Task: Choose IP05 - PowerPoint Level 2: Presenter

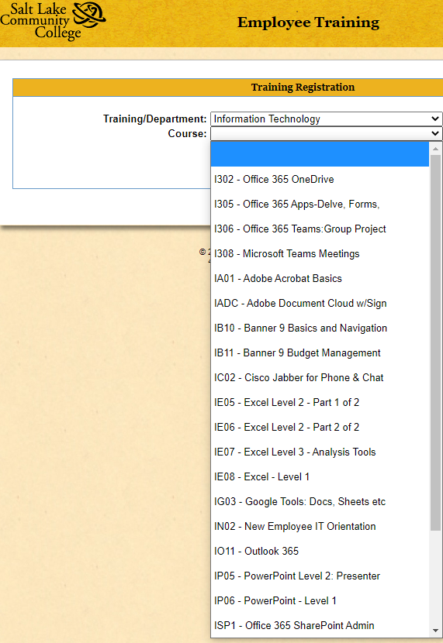Action: [x=320, y=576]
